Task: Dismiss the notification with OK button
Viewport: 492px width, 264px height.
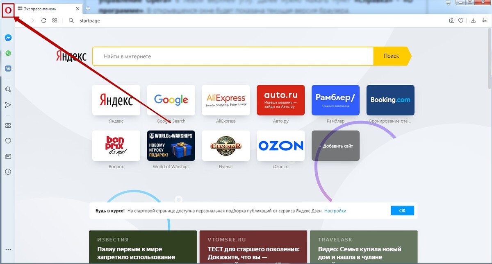Action: pyautogui.click(x=402, y=210)
